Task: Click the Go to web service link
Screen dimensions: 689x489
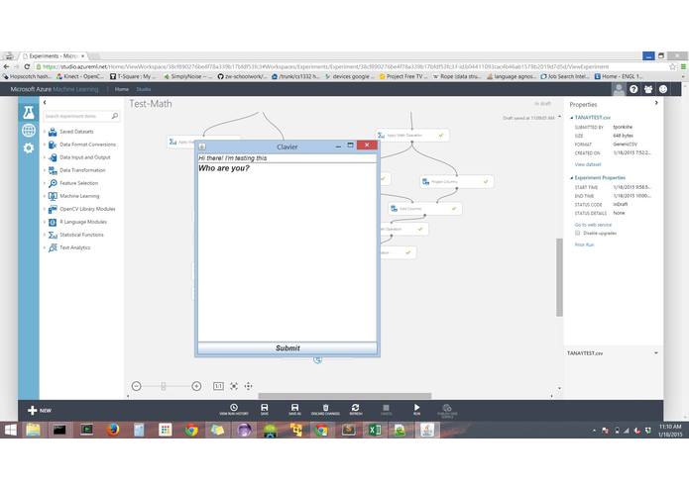Action: [x=593, y=225]
